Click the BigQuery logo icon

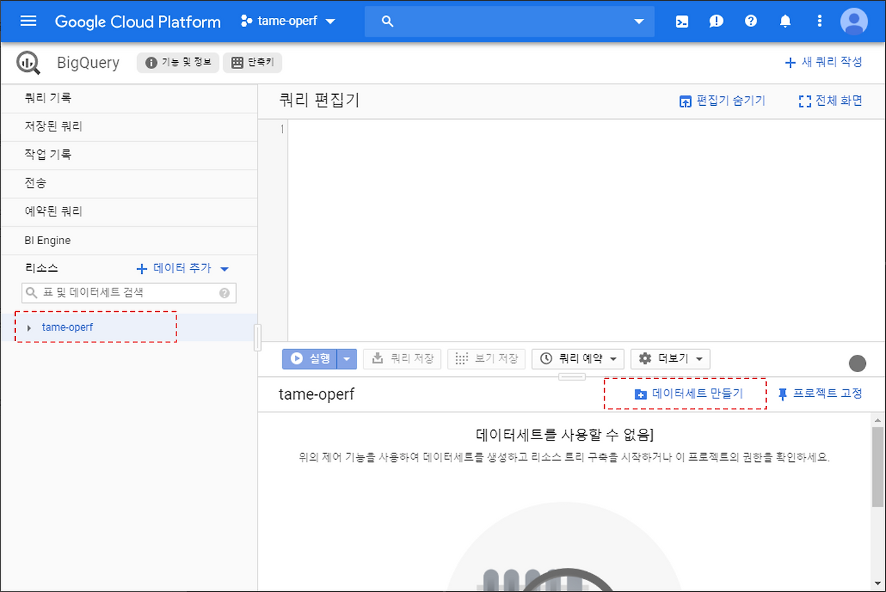28,63
